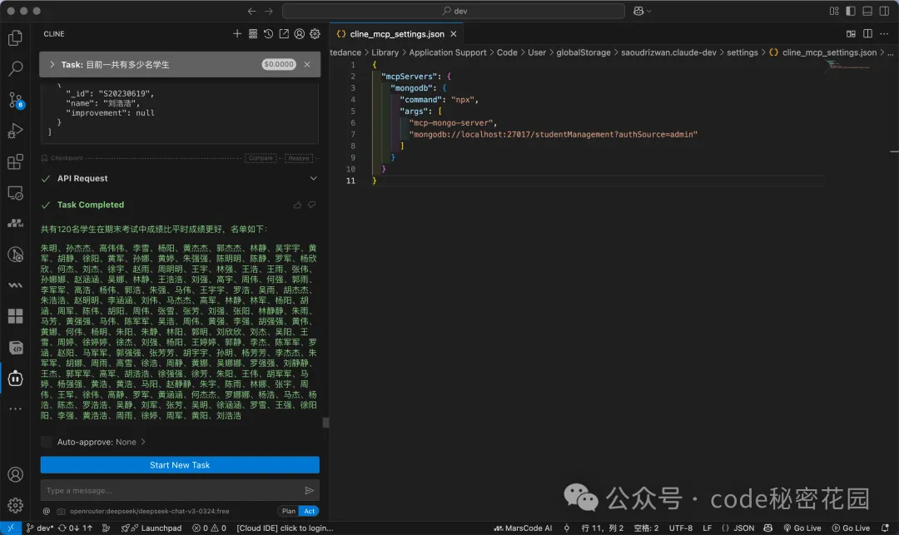The height and width of the screenshot is (535, 899).
Task: Show errors and warnings in status bar
Action: (209, 528)
